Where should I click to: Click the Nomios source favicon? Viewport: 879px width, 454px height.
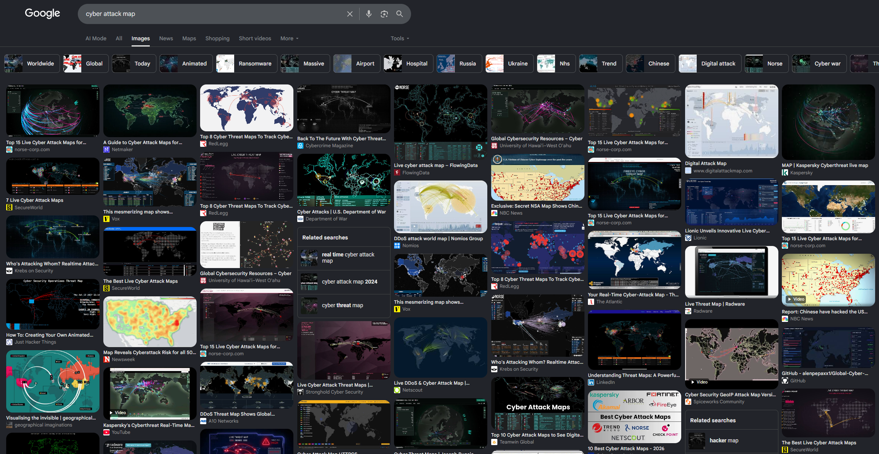pos(397,246)
